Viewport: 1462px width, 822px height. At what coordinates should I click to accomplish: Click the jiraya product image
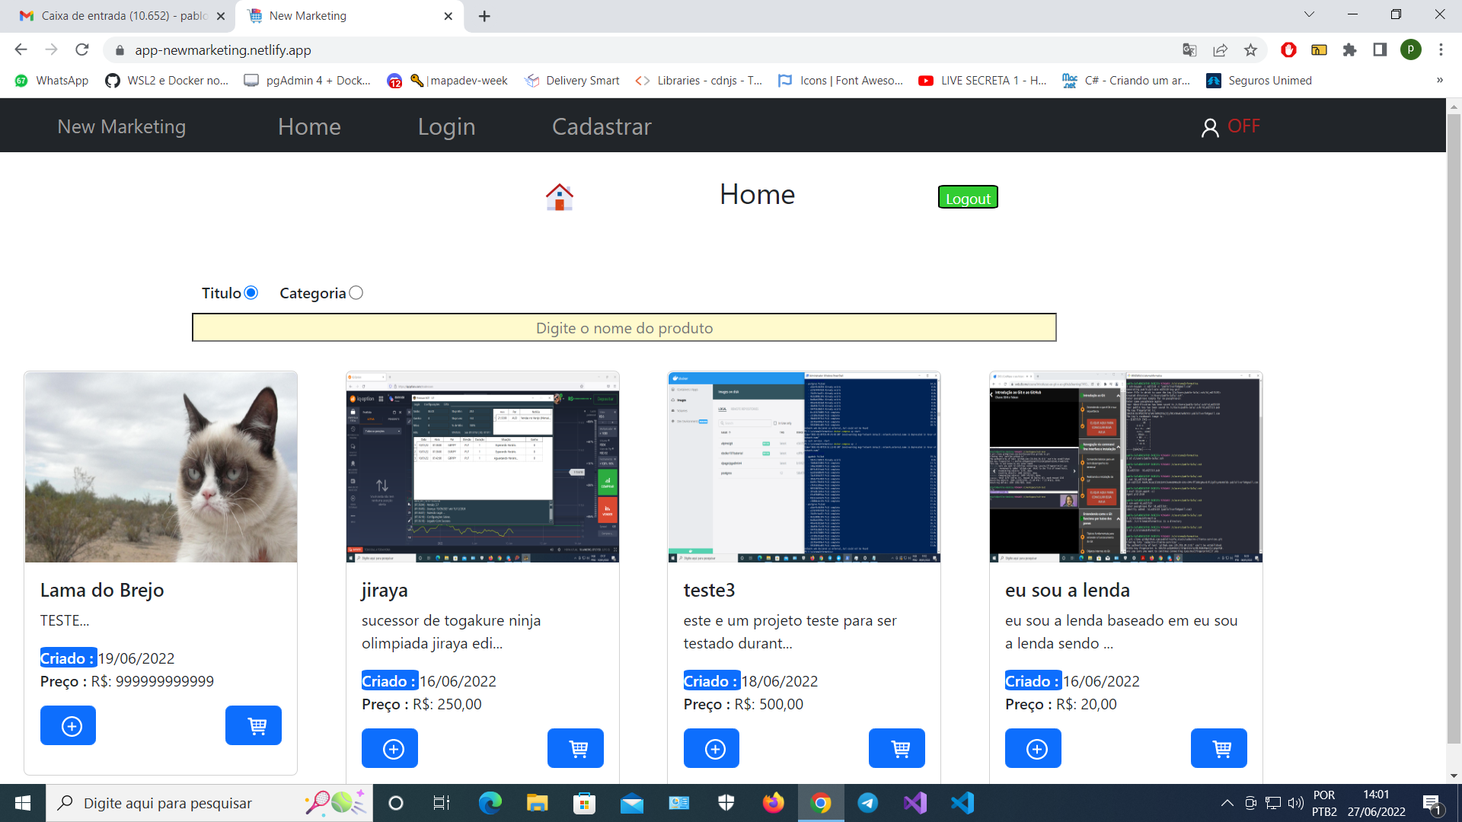point(483,467)
